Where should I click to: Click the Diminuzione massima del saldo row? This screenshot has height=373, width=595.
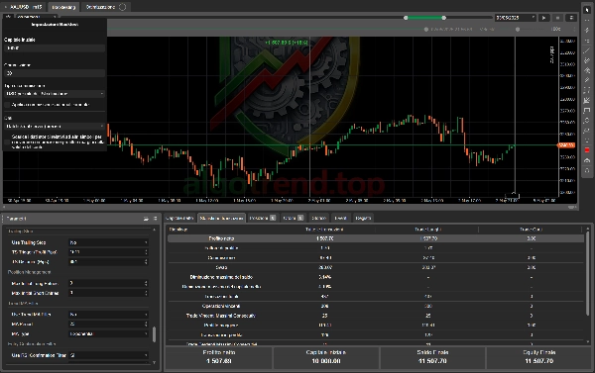coord(376,277)
